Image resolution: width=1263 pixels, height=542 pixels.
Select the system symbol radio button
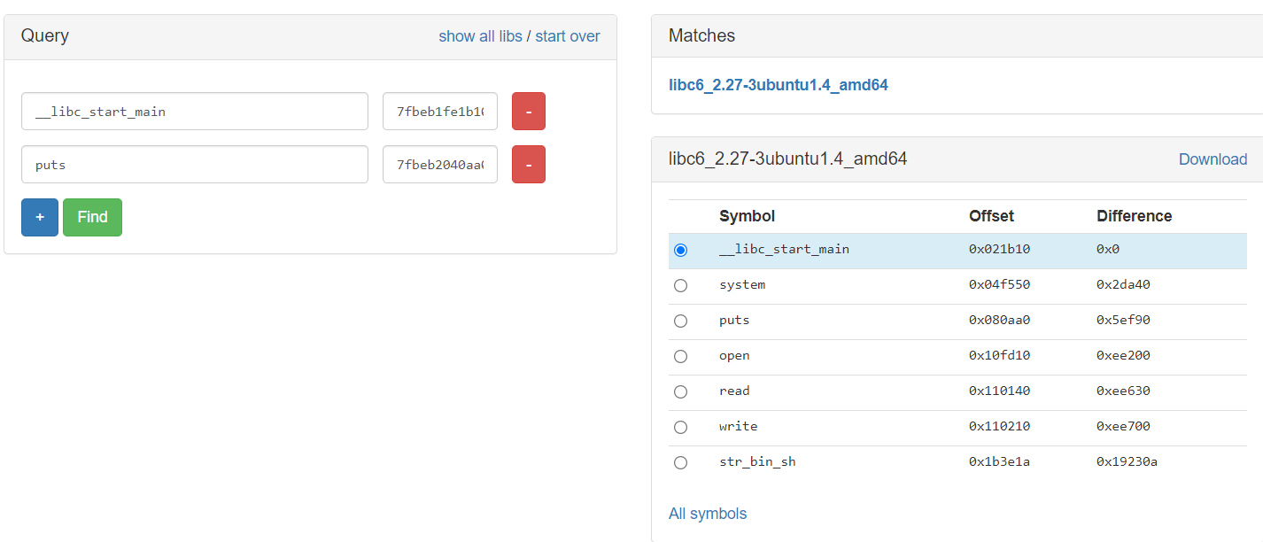680,285
